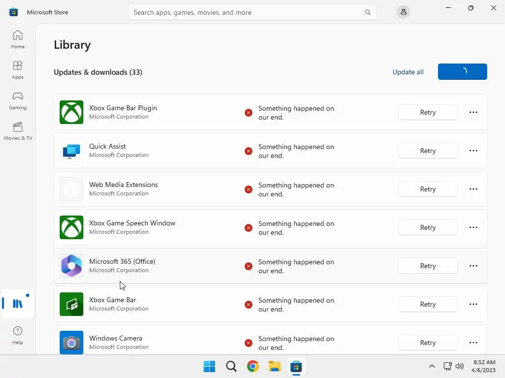Click the Updates & downloads (33) heading

pos(98,72)
